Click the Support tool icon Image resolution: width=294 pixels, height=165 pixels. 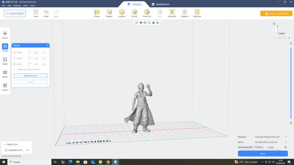[x=184, y=13]
